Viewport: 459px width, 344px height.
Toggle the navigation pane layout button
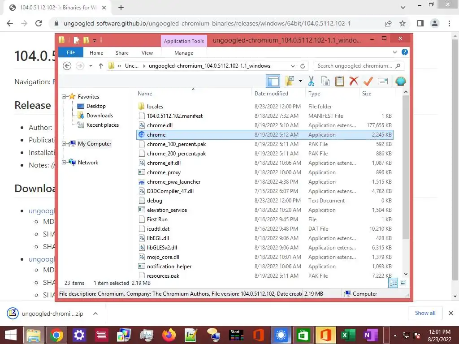point(273,81)
